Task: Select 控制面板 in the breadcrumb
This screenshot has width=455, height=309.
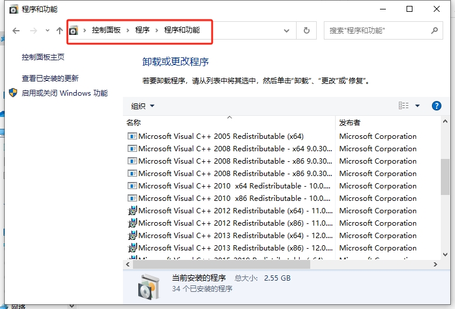Action: (x=106, y=30)
